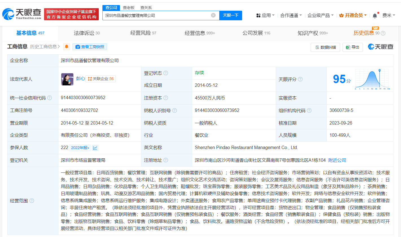
Task: Open legal representative 彭心 profile link
Action: tap(80, 78)
